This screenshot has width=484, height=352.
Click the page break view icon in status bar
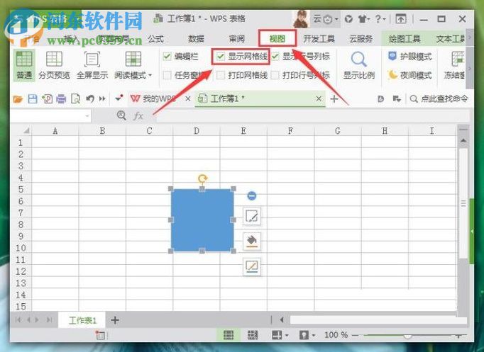[253, 335]
